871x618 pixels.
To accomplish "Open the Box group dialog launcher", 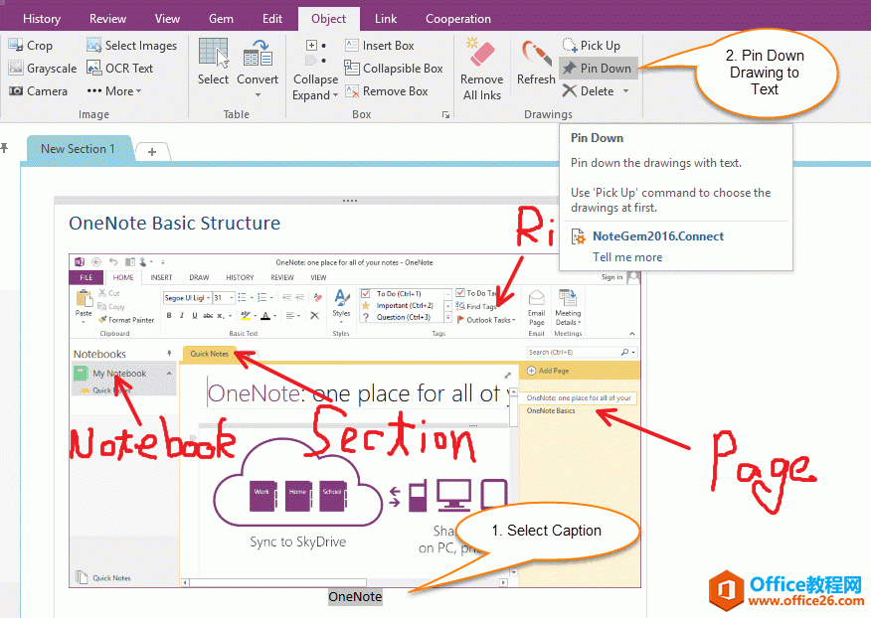I will click(x=445, y=114).
